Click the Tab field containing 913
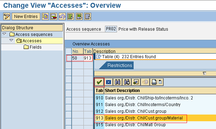The height and width of the screenshot is (129, 216). coord(88,58)
